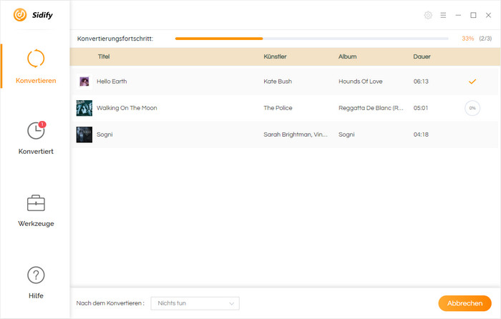The width and height of the screenshot is (501, 319).
Task: Click the Konvertierungsfortschritt label
Action: tap(115, 39)
